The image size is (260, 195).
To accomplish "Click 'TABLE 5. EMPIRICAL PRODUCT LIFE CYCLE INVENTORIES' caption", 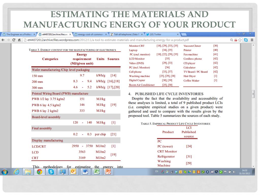I will [175, 124].
